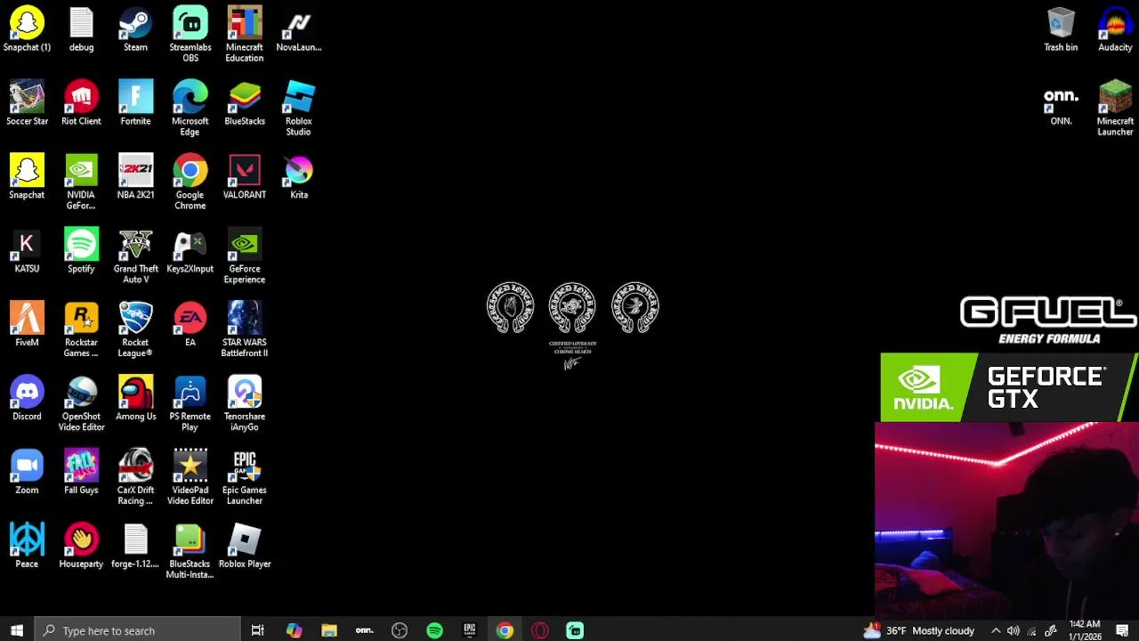
Task: Open Riot Client desktop shortcut
Action: tap(81, 103)
